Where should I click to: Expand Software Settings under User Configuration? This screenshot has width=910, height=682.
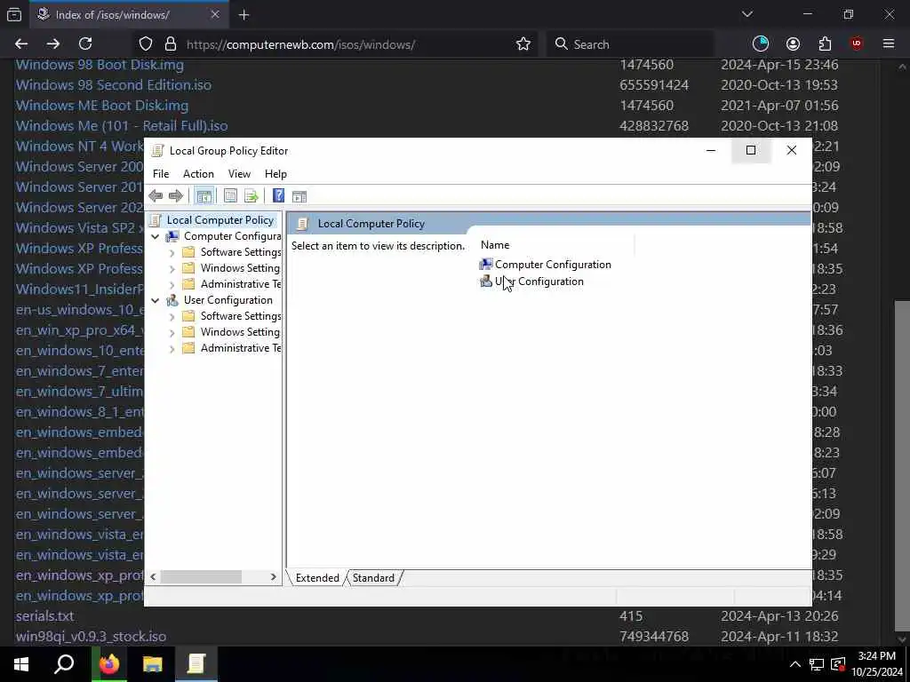pos(172,317)
